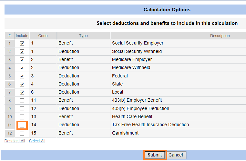Enable the Garnishment benefit checkbox
The height and width of the screenshot is (161, 246).
[x=22, y=133]
